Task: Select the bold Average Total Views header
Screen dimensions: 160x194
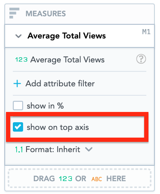Action: coord(67,35)
